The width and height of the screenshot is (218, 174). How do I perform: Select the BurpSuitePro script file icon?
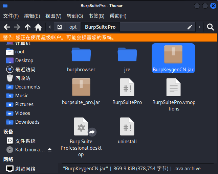(127, 87)
